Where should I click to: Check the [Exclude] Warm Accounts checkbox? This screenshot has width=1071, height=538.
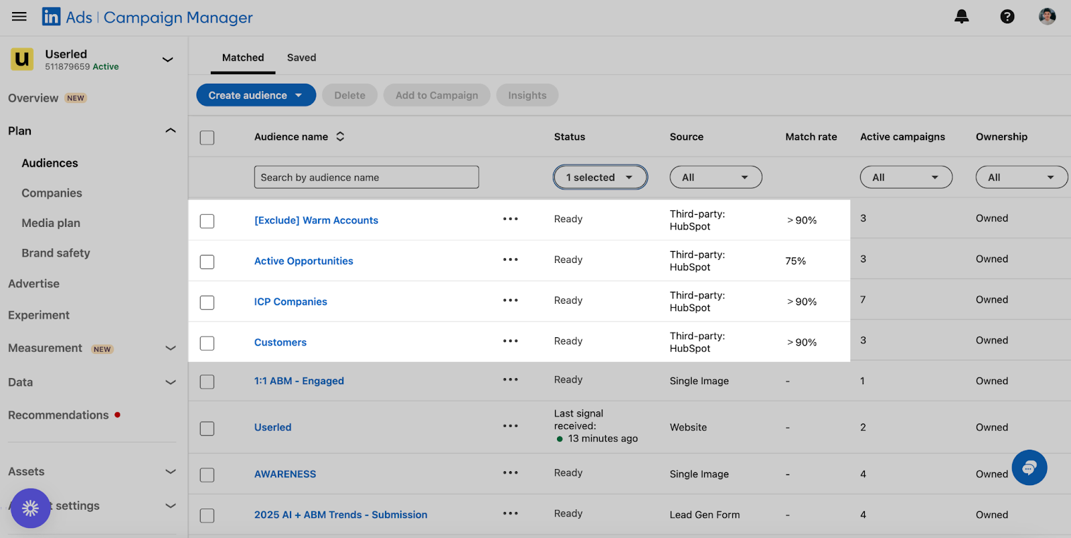pos(208,221)
